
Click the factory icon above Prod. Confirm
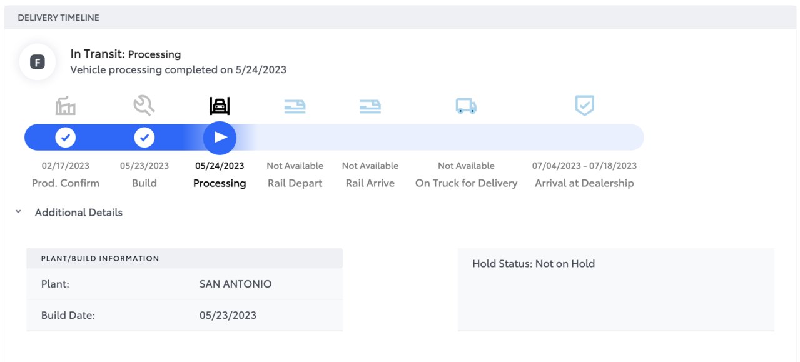[66, 106]
